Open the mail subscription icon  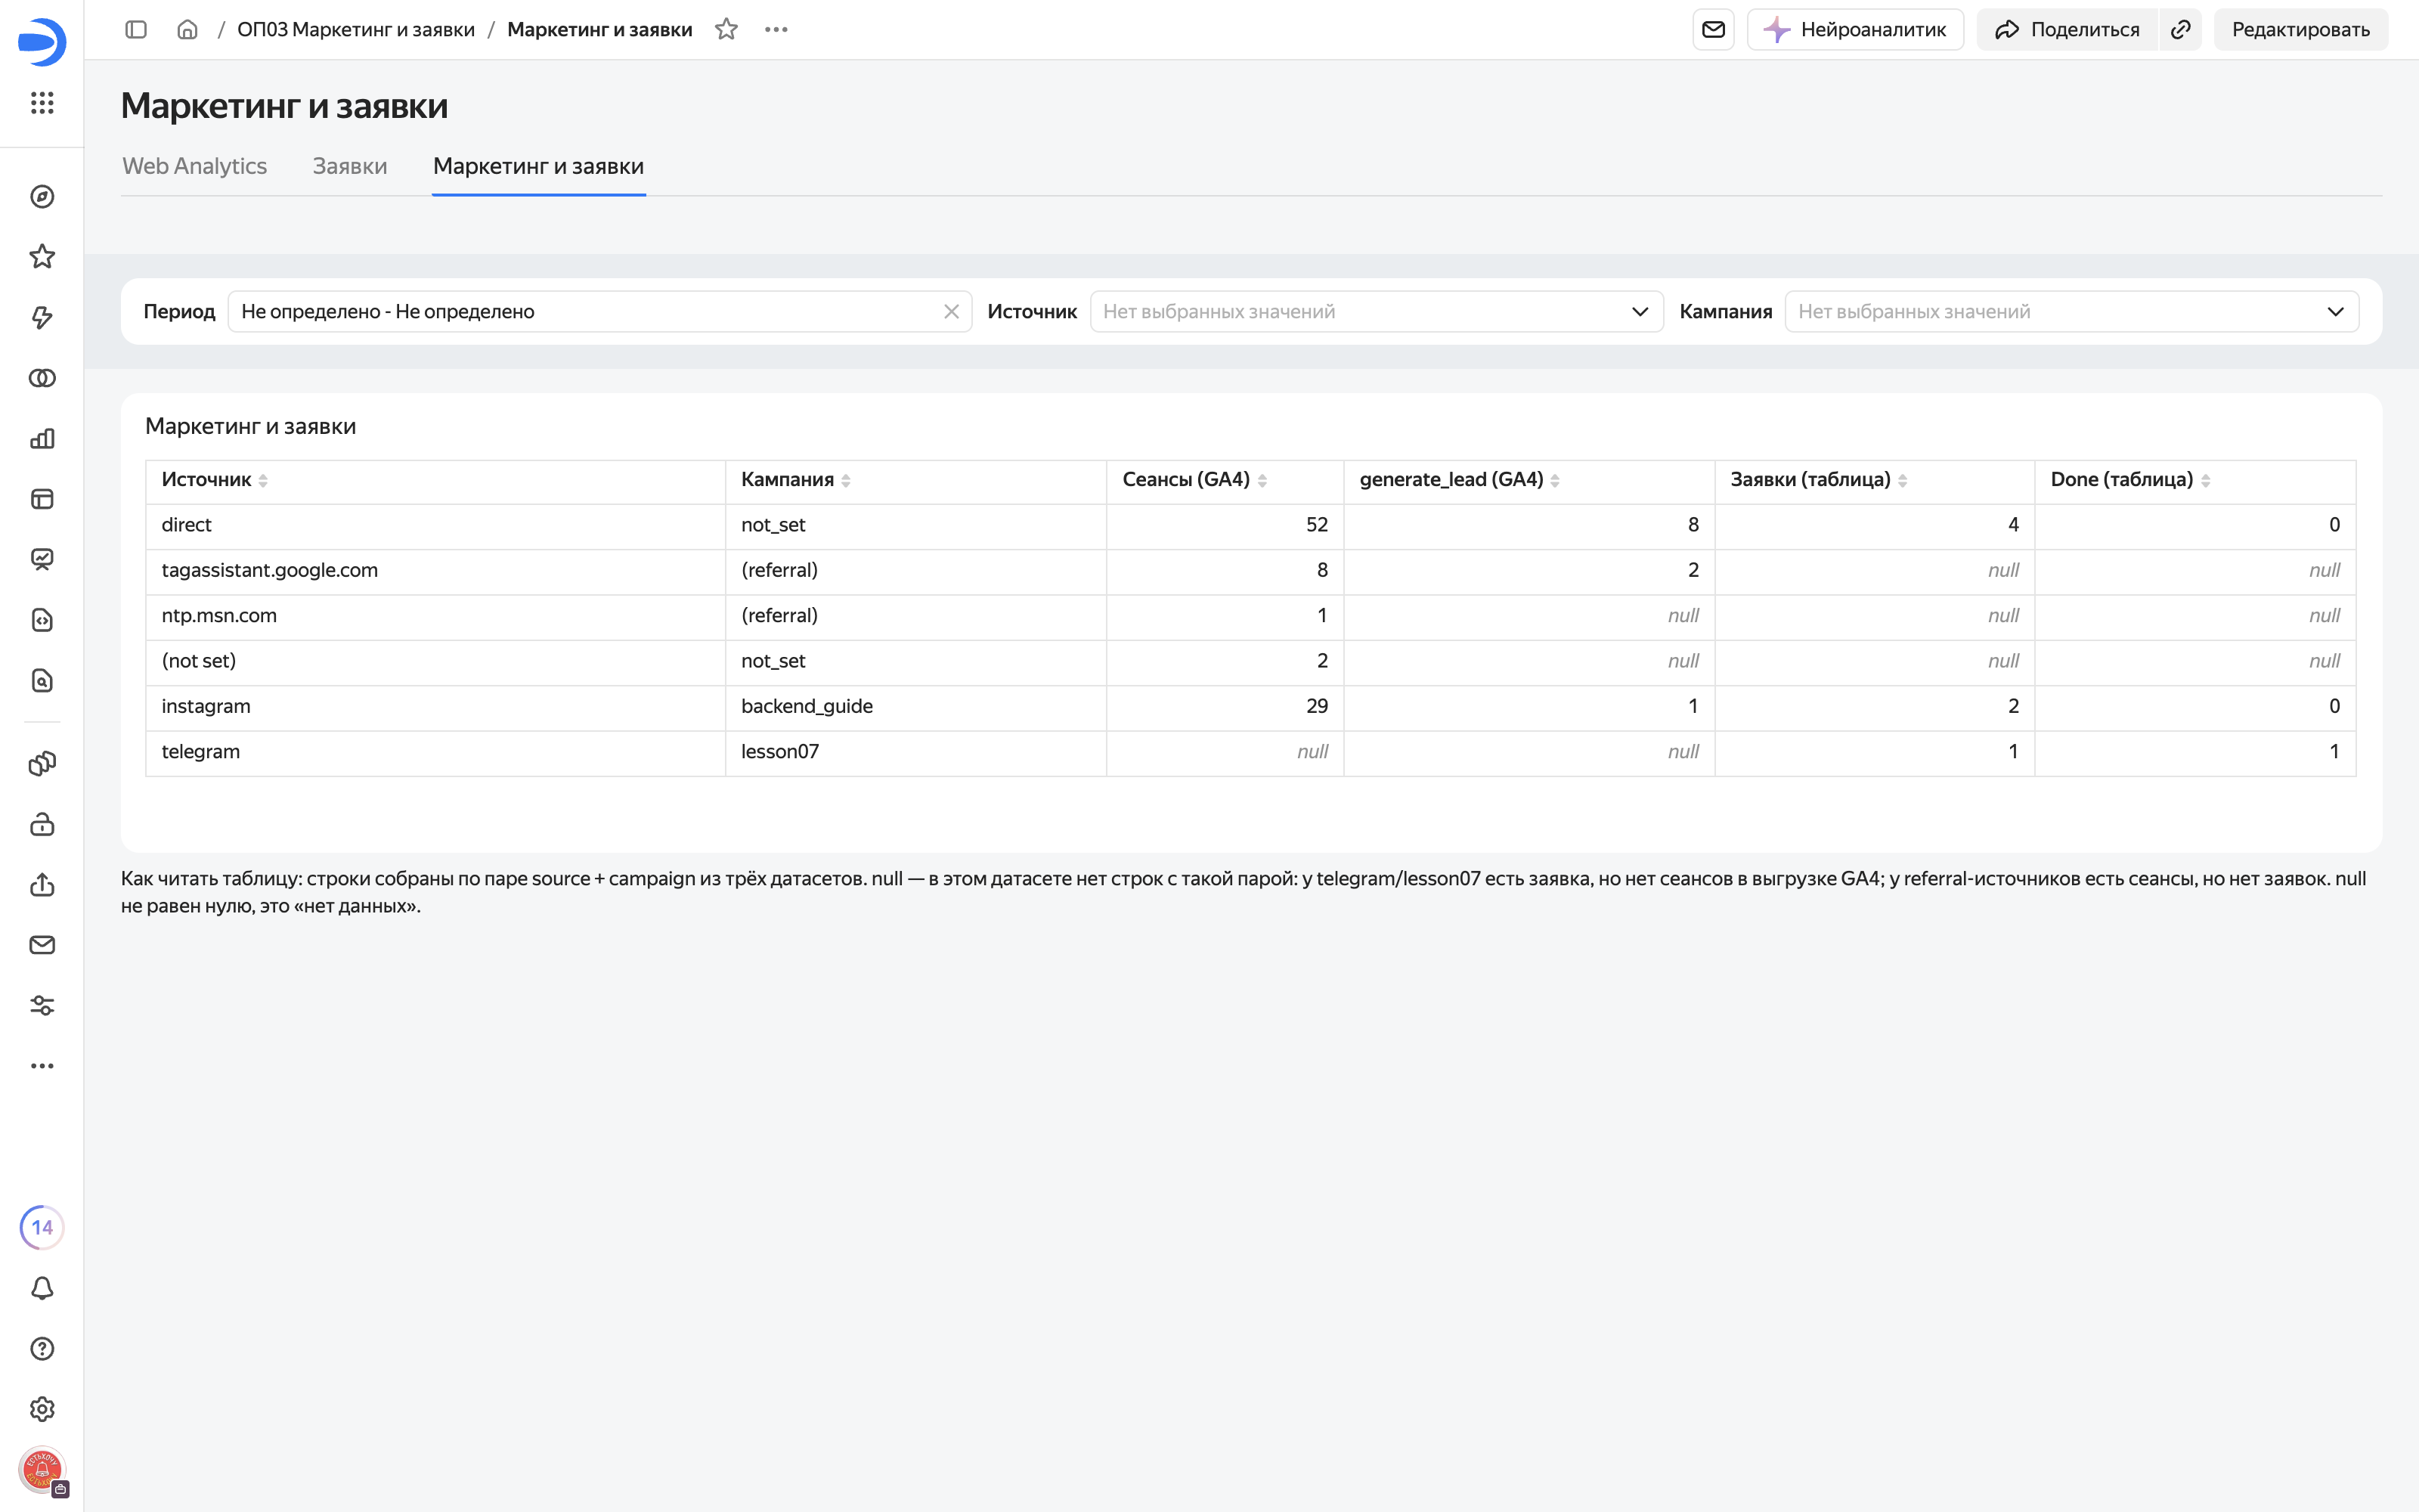click(1713, 29)
